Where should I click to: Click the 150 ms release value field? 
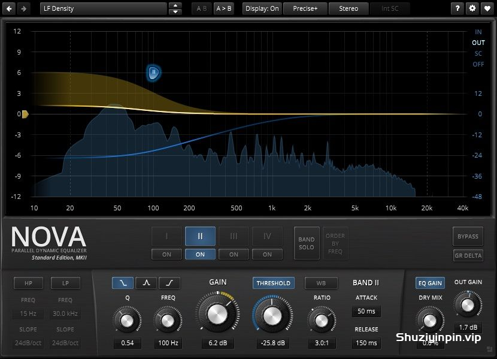tap(366, 343)
